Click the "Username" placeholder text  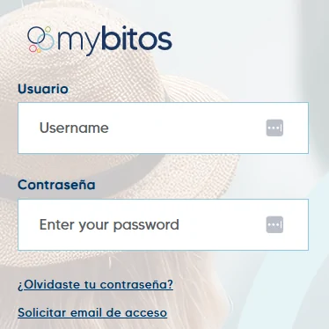74,128
